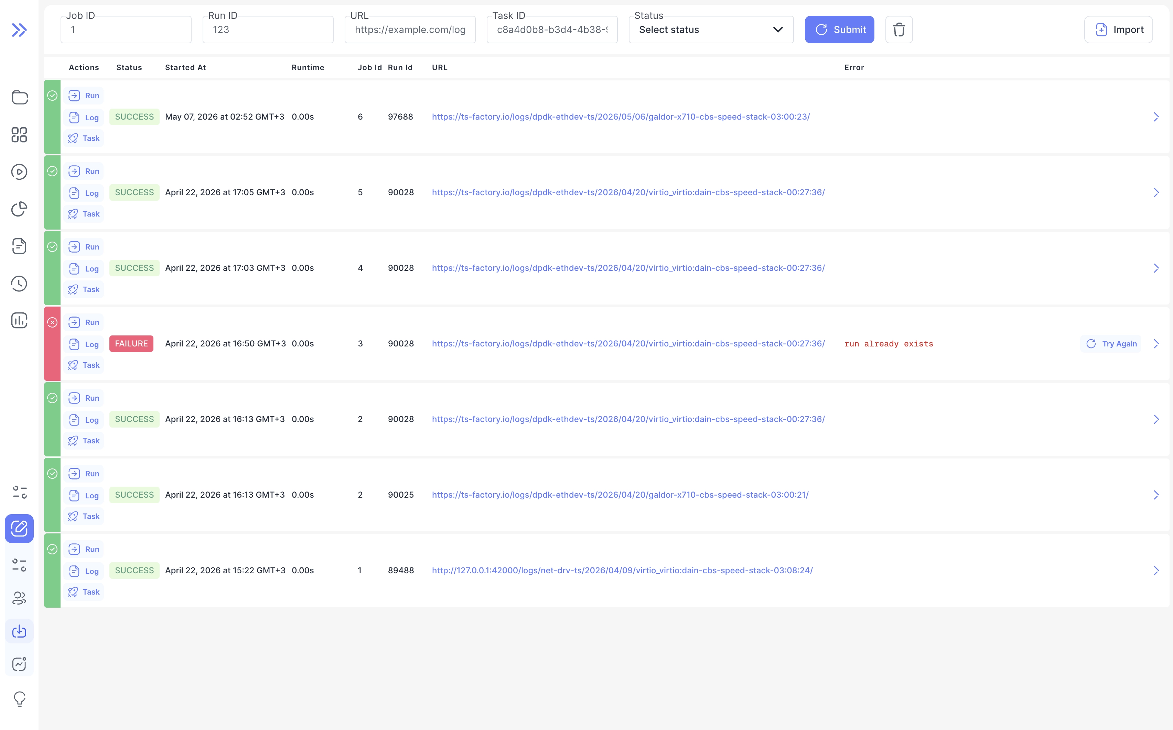Open the clock history icon in sidebar
Screen dimensions: 1173x730
19,284
